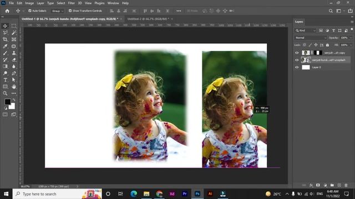The width and height of the screenshot is (355, 199).
Task: Toggle the Auto-Select checkbox
Action: [29, 11]
